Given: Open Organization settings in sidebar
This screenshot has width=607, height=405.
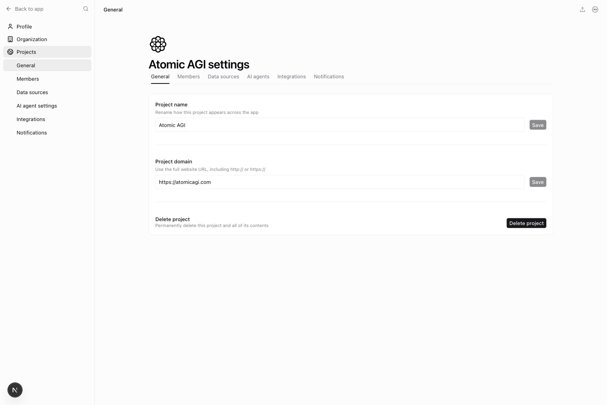Looking at the screenshot, I should coord(47,39).
